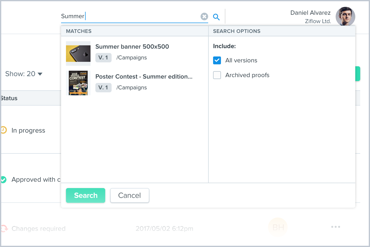Open Daniel Alvarez profile avatar

point(345,17)
